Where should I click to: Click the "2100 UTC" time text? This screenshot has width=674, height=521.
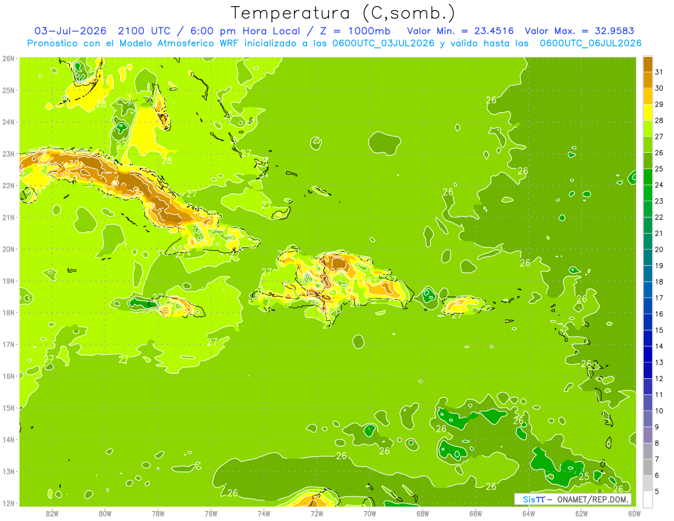(x=145, y=31)
